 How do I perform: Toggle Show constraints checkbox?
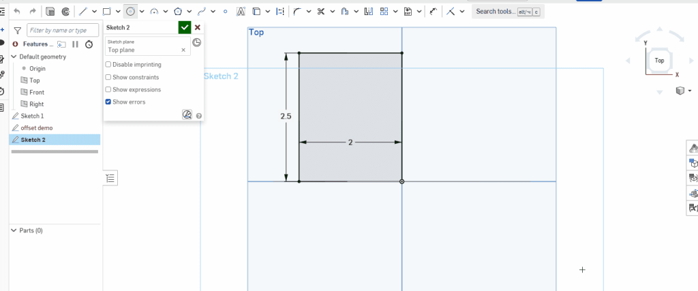tap(108, 77)
